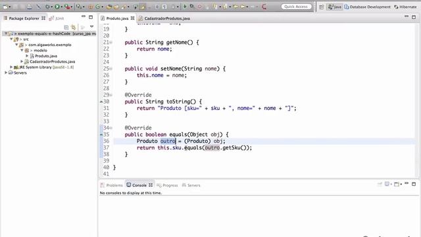
Task: Open dropdown arrow next to Run button
Action: 61,7
